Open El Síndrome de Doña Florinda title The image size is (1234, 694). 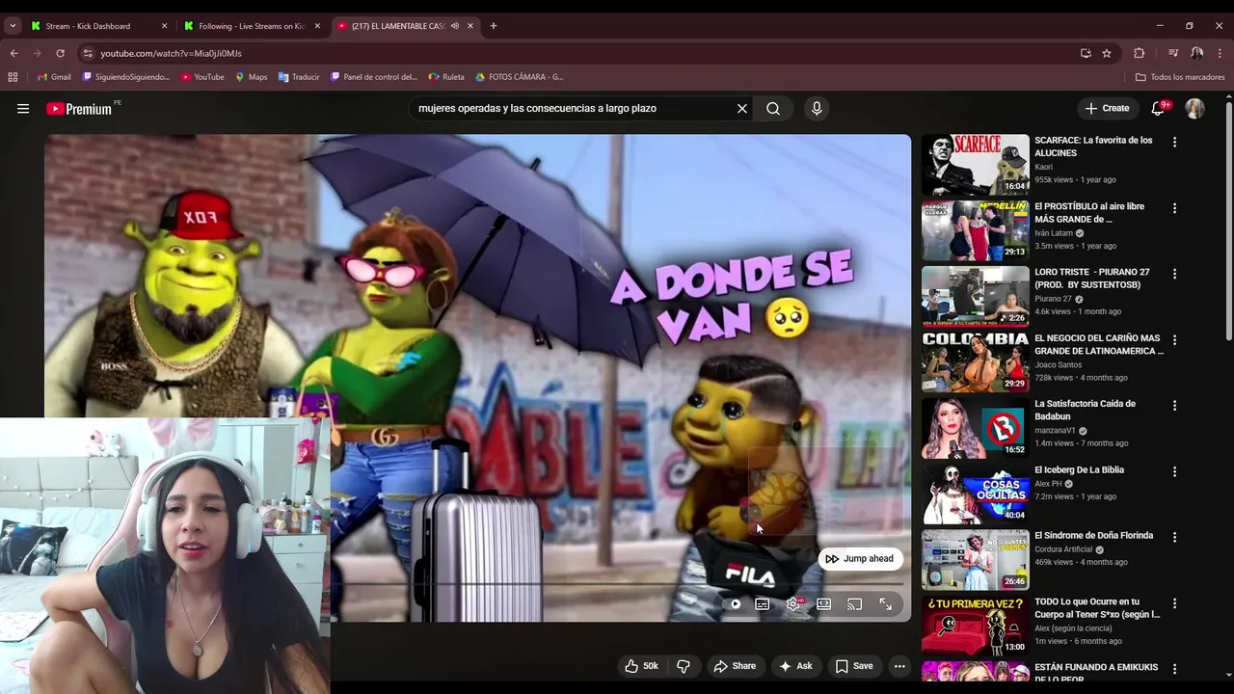click(x=1093, y=536)
